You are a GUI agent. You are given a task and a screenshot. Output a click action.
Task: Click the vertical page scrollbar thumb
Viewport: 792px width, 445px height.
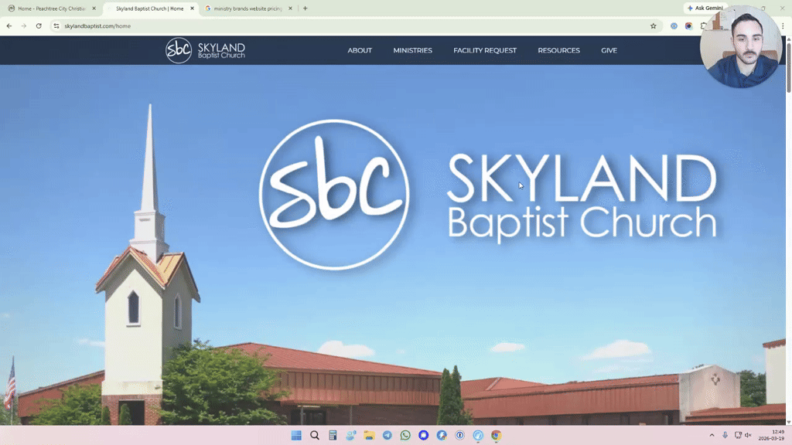[788, 68]
